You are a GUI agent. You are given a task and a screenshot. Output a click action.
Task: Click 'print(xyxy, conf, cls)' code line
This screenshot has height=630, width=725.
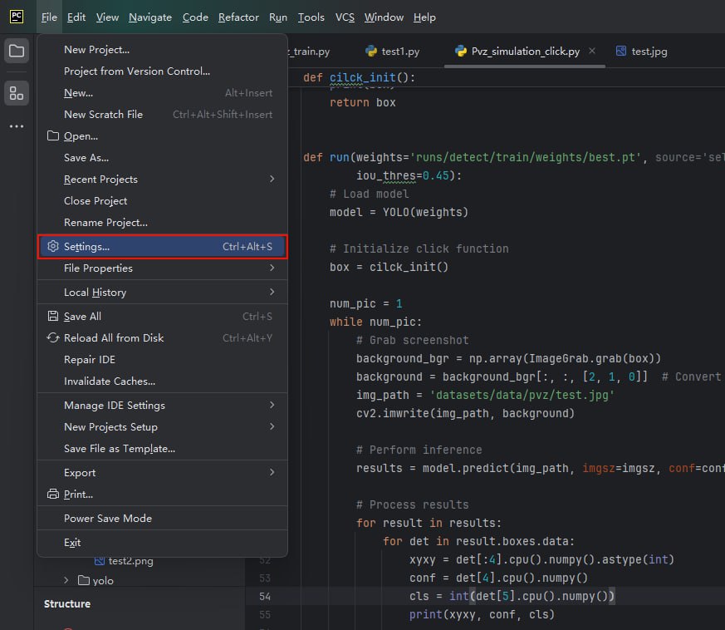point(482,614)
